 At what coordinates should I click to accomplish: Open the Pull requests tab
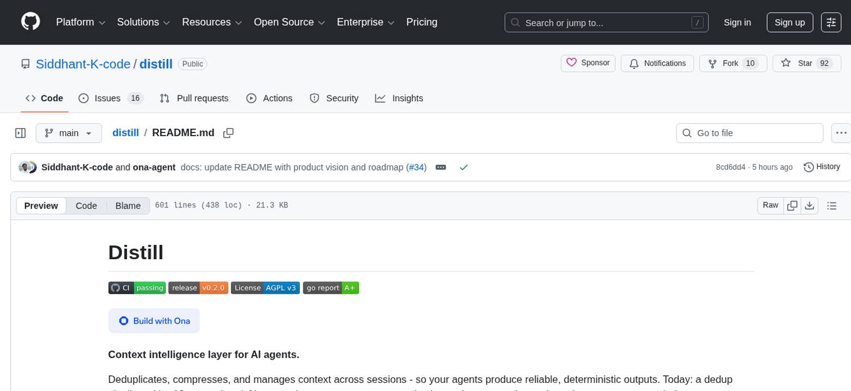tap(194, 98)
